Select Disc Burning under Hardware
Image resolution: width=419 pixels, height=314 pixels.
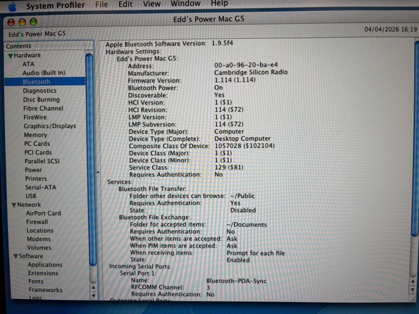(x=41, y=99)
